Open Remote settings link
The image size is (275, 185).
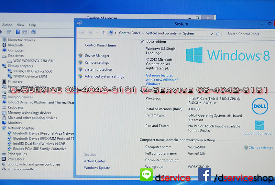coord(97,63)
